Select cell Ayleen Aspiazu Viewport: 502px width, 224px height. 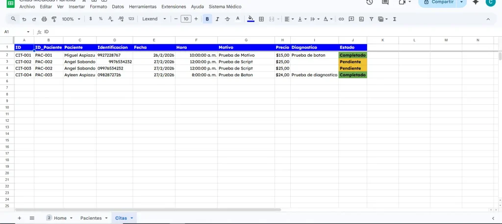[x=80, y=75]
